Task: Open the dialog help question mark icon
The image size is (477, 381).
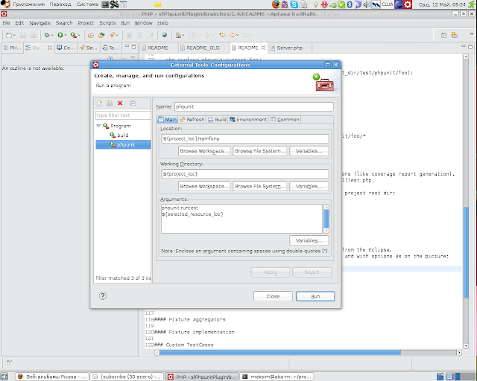Action: coord(103,296)
